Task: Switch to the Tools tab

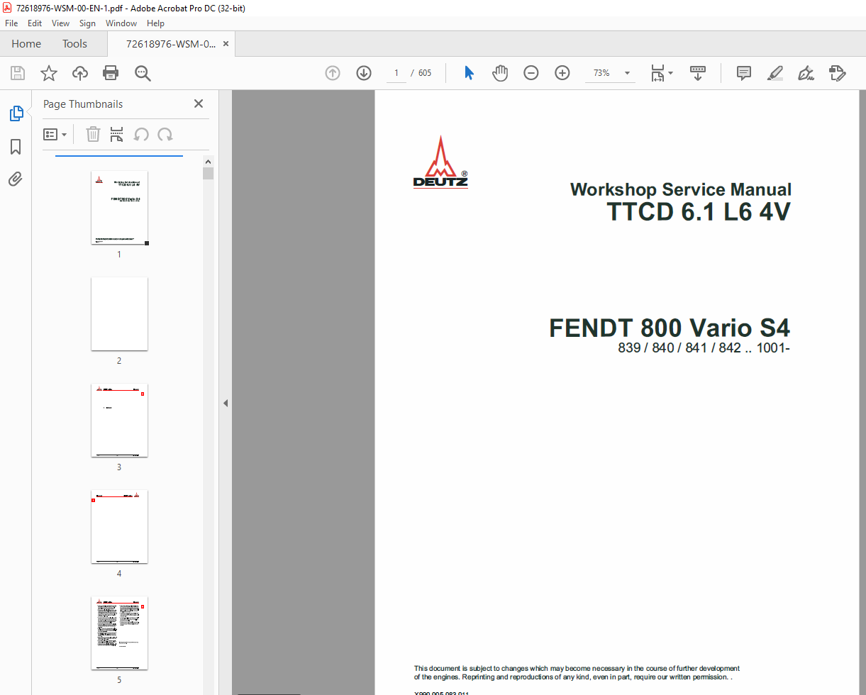Action: [x=74, y=44]
